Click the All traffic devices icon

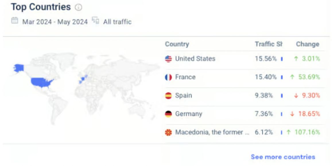point(96,21)
